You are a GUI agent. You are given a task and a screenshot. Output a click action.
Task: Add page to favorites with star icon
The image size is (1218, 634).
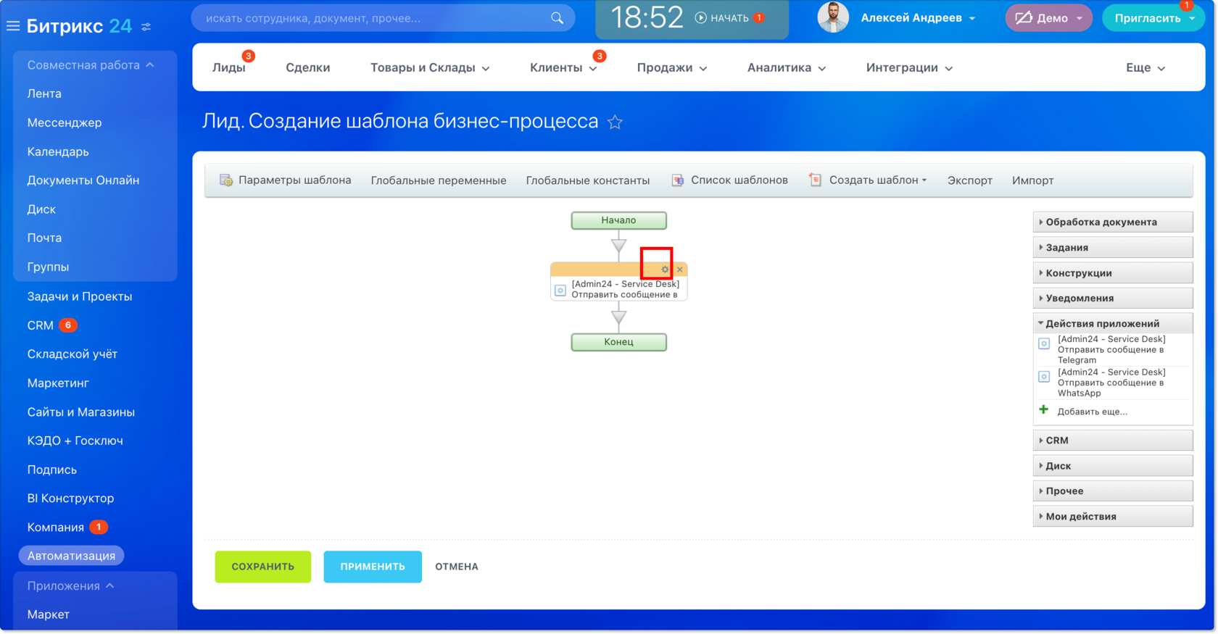click(616, 122)
